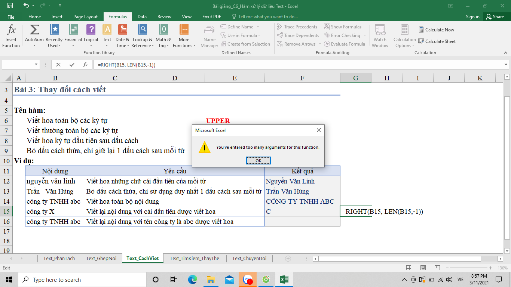Screen dimensions: 511x287
Task: Expand the Name Box dropdown
Action: pyautogui.click(x=36, y=65)
